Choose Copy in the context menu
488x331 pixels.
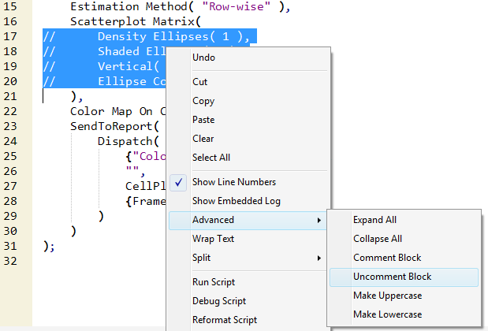coord(203,101)
